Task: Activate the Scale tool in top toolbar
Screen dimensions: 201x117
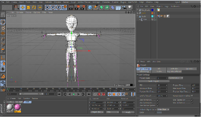Action: point(28,7)
